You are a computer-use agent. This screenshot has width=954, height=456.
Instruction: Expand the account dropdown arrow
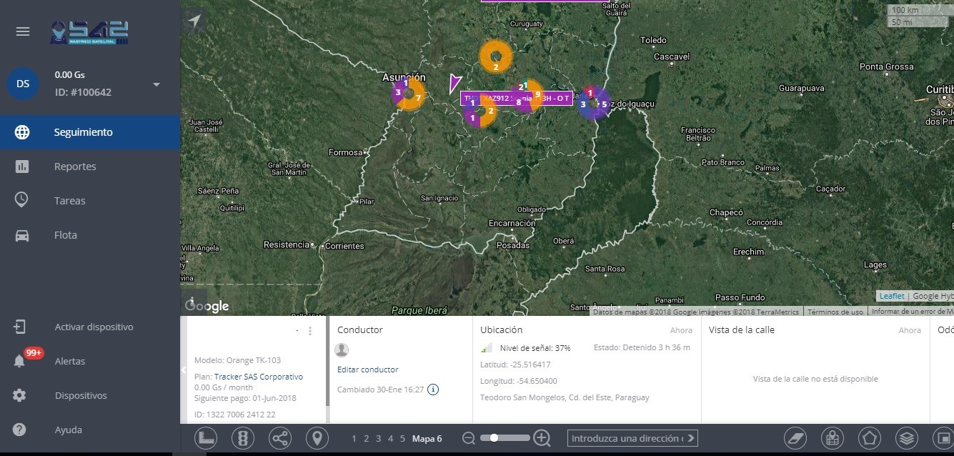click(156, 84)
